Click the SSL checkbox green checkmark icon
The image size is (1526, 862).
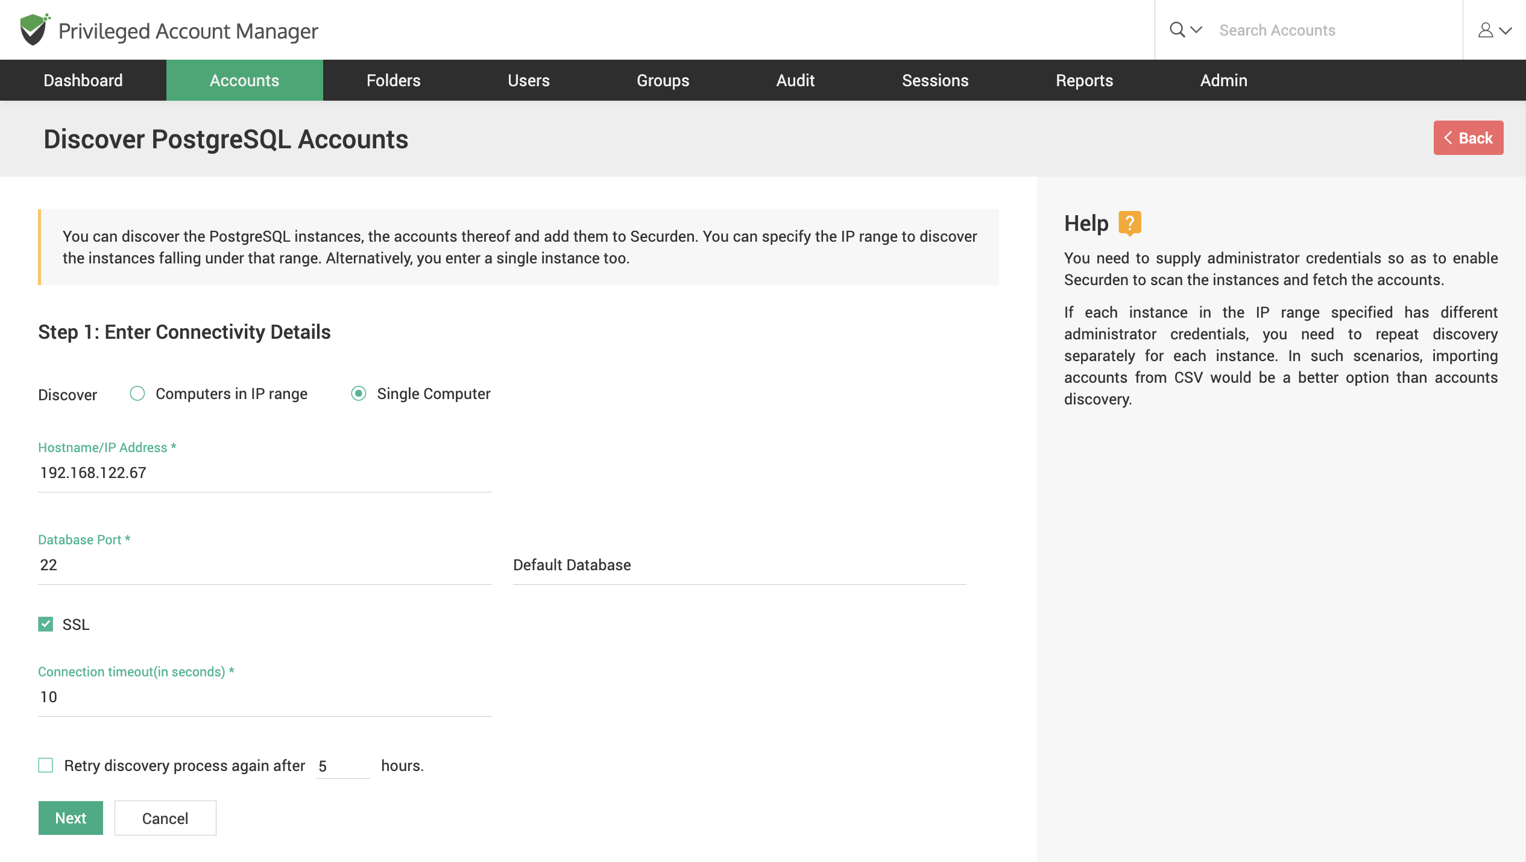[46, 623]
